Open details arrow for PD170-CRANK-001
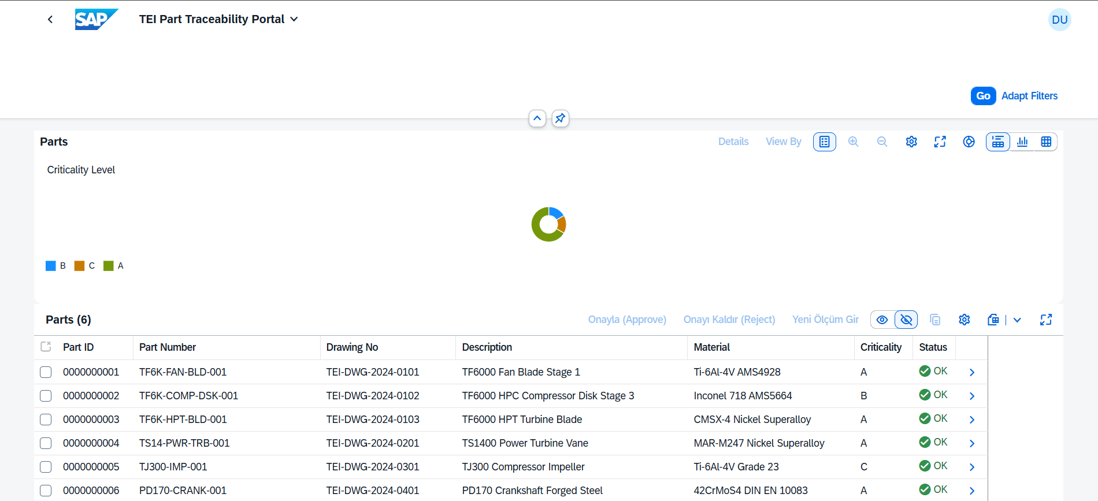The width and height of the screenshot is (1098, 501). pyautogui.click(x=972, y=491)
